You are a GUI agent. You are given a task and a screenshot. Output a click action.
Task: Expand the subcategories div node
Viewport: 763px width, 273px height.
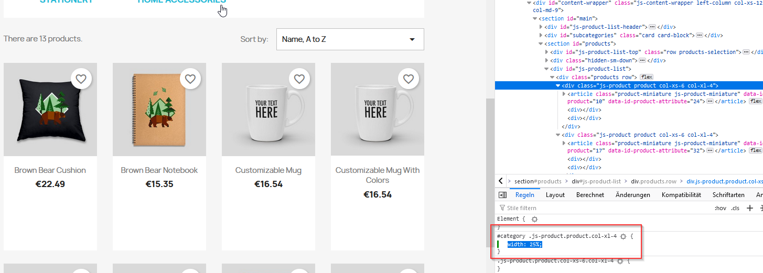541,35
